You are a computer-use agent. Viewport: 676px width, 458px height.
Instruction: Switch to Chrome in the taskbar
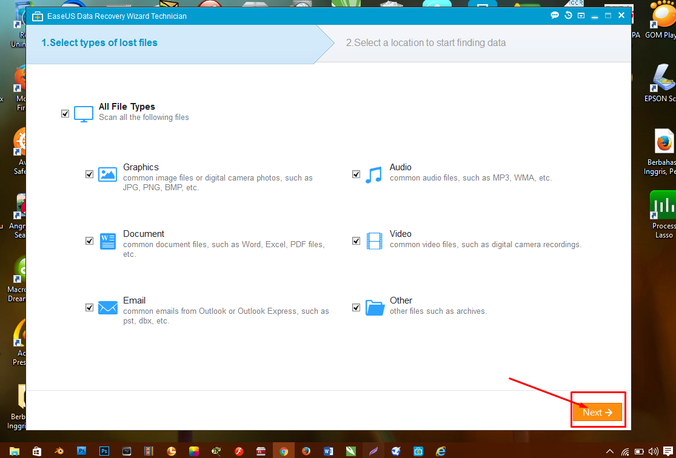pyautogui.click(x=283, y=451)
